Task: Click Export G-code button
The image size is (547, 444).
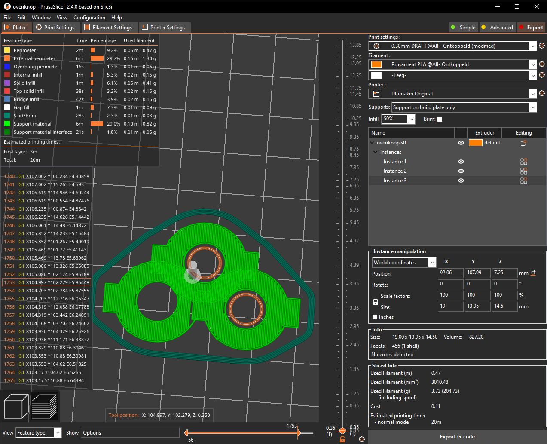Action: click(457, 437)
